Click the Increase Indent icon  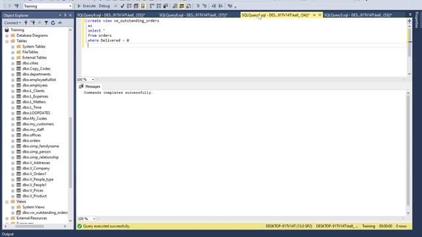[220, 6]
